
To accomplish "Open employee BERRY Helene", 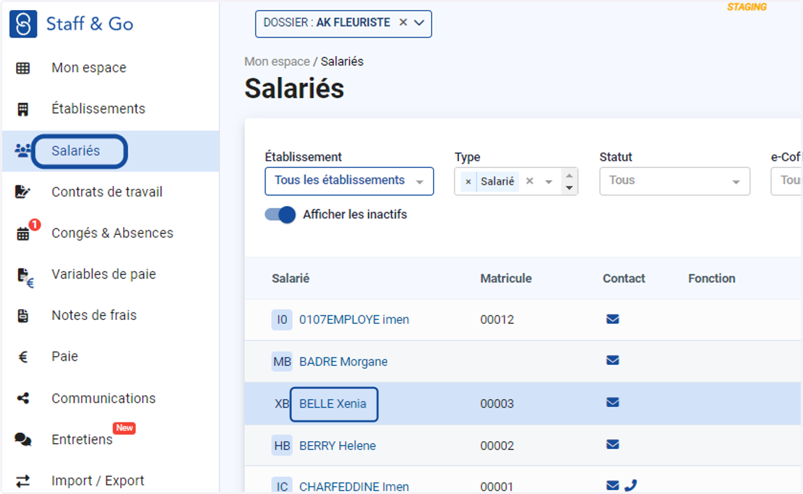I will [x=337, y=446].
